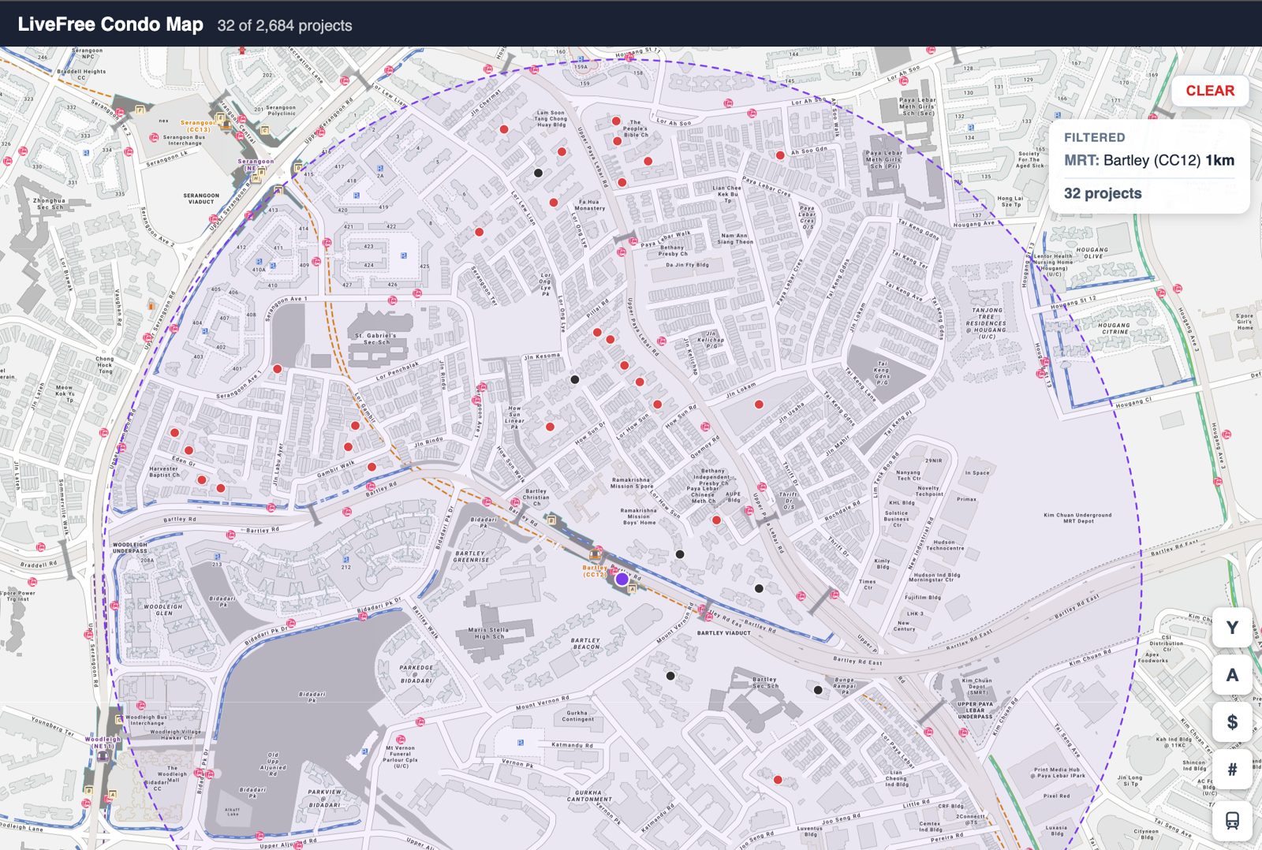Select red condo marker on Jln Lokam

(759, 404)
